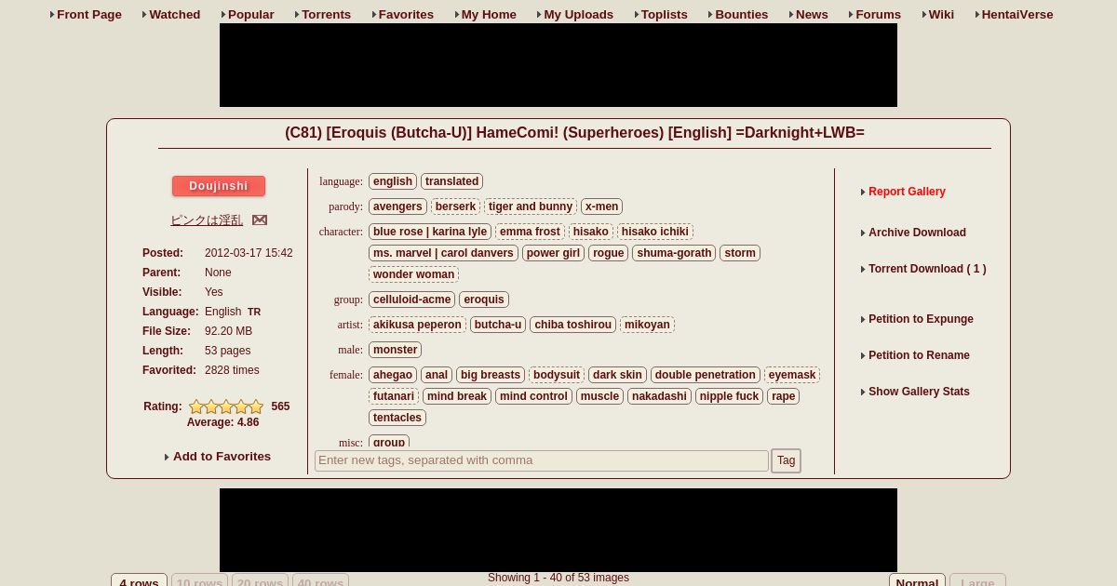Show Gallery Stats
This screenshot has height=586, width=1117.
point(919,392)
